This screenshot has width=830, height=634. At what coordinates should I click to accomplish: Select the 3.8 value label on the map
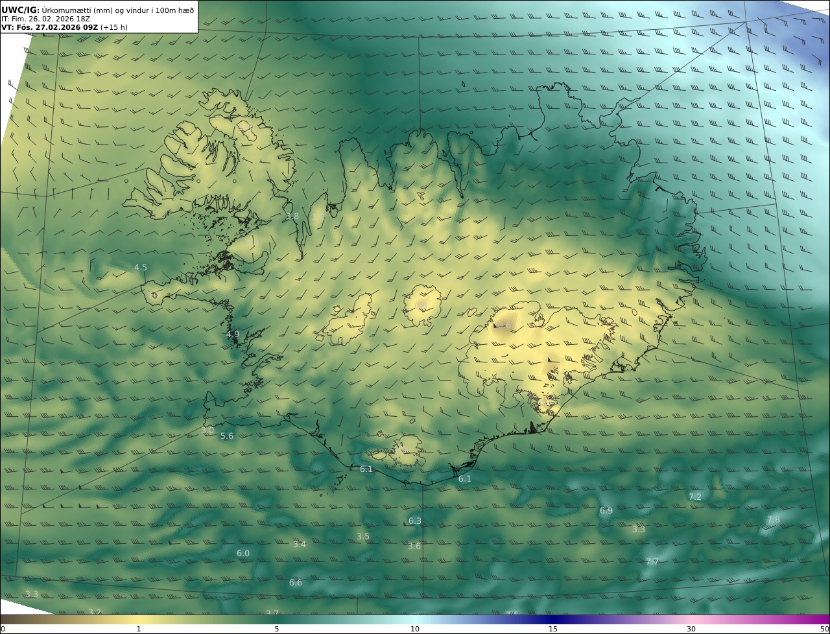(292, 217)
